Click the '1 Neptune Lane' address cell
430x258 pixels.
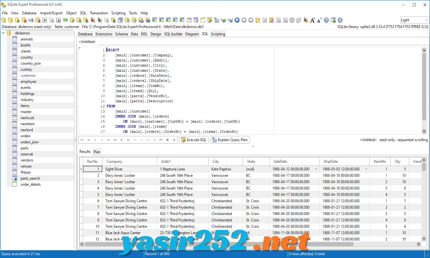coord(182,169)
